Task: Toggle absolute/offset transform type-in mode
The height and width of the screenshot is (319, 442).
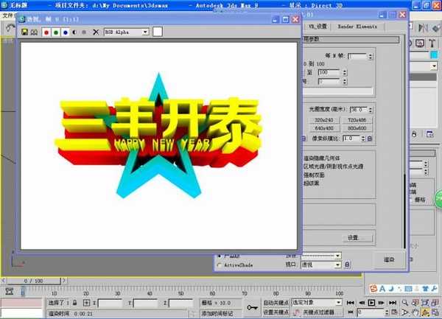Action: (x=86, y=303)
